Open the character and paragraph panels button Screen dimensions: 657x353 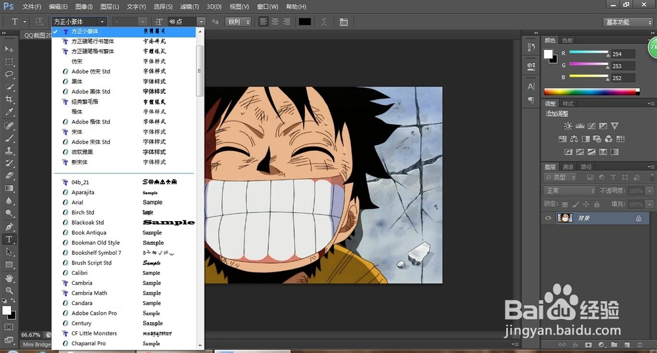pos(344,22)
